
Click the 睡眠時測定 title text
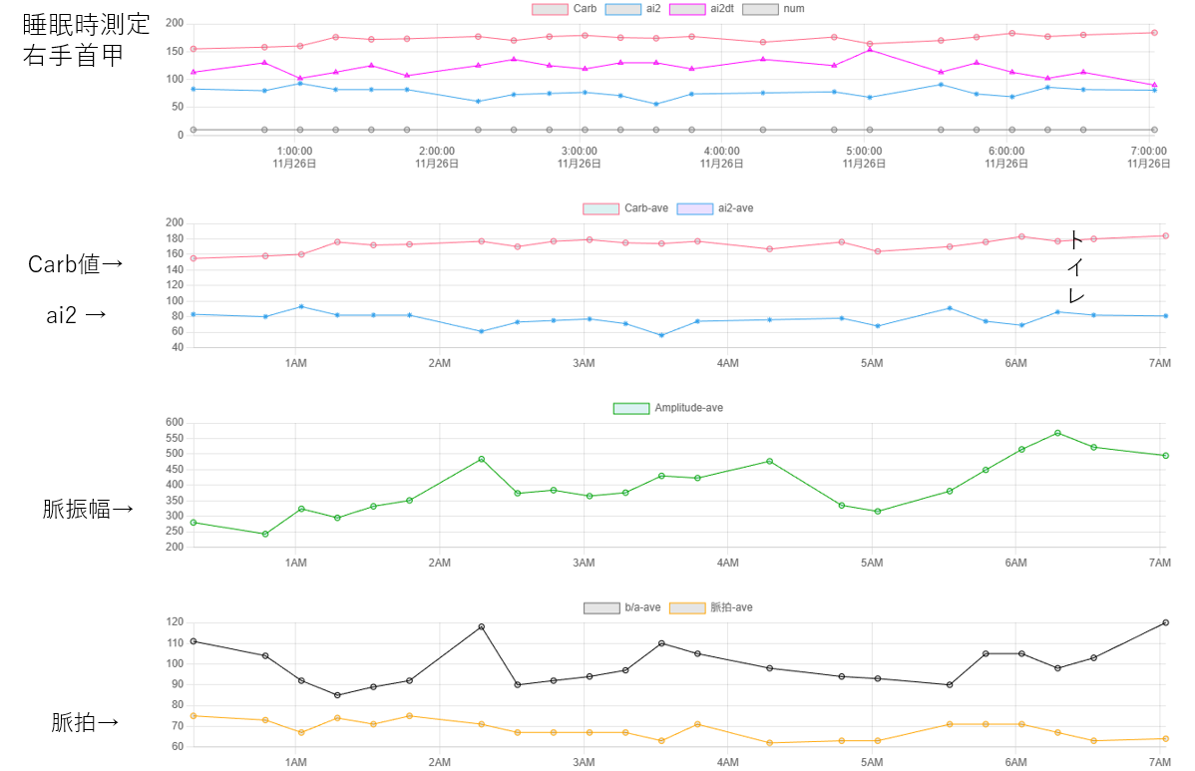coord(87,24)
